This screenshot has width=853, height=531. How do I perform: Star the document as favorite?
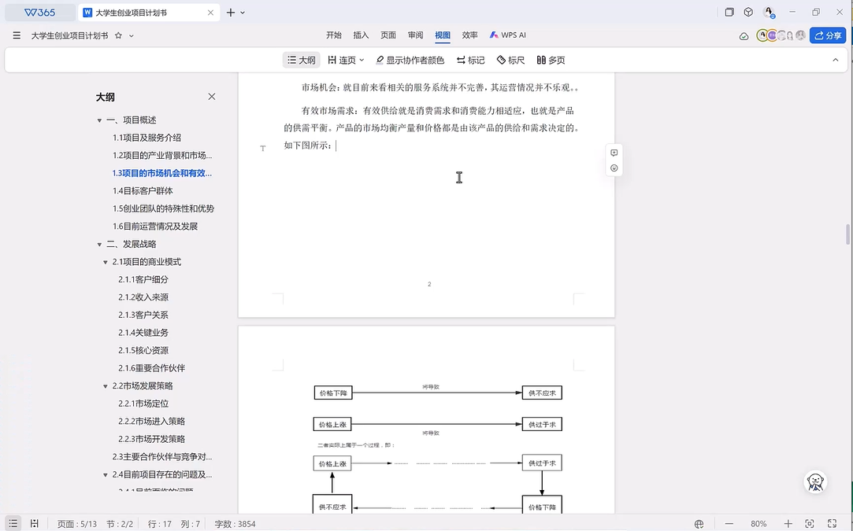click(x=118, y=35)
